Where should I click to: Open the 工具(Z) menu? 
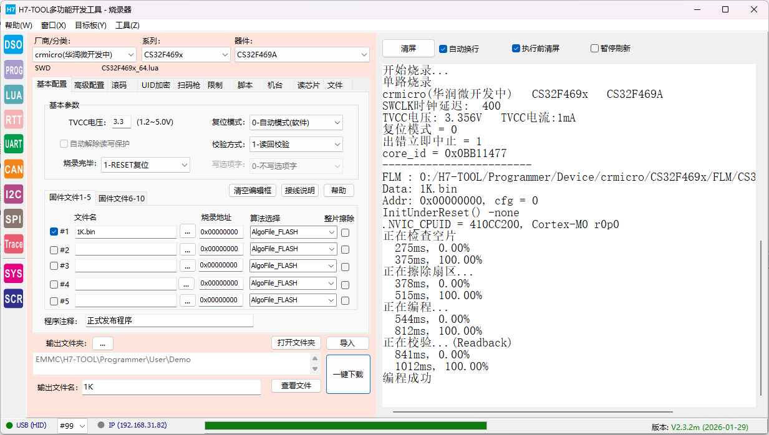point(128,25)
